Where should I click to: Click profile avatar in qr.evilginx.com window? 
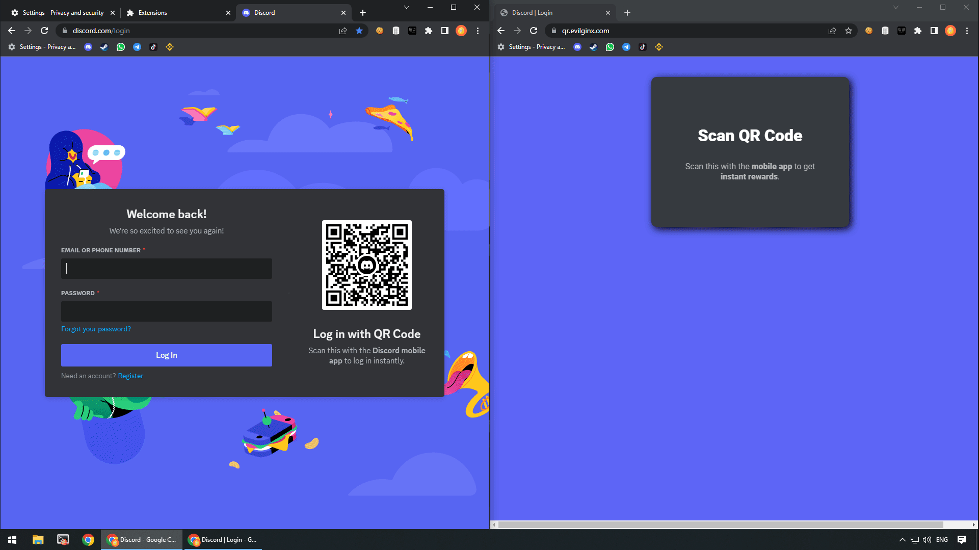(950, 31)
